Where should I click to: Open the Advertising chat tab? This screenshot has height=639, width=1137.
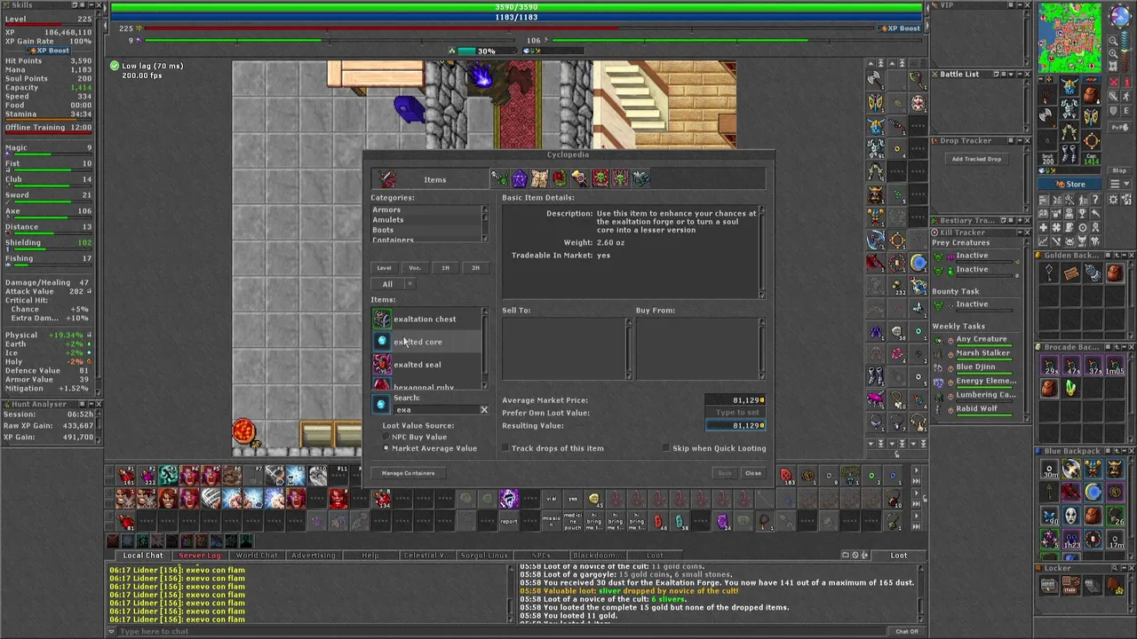click(x=314, y=556)
